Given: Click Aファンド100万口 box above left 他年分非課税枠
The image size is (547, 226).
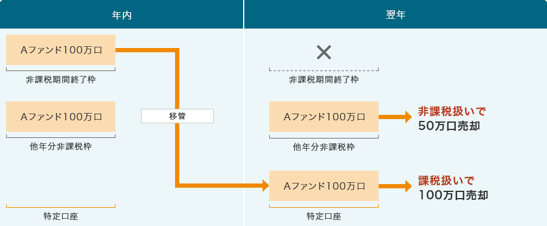Looking at the screenshot, I should pyautogui.click(x=61, y=117).
